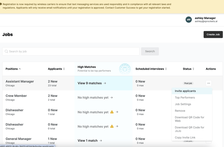Click the aM user avatar icon
This screenshot has height=147, width=224.
189,20
